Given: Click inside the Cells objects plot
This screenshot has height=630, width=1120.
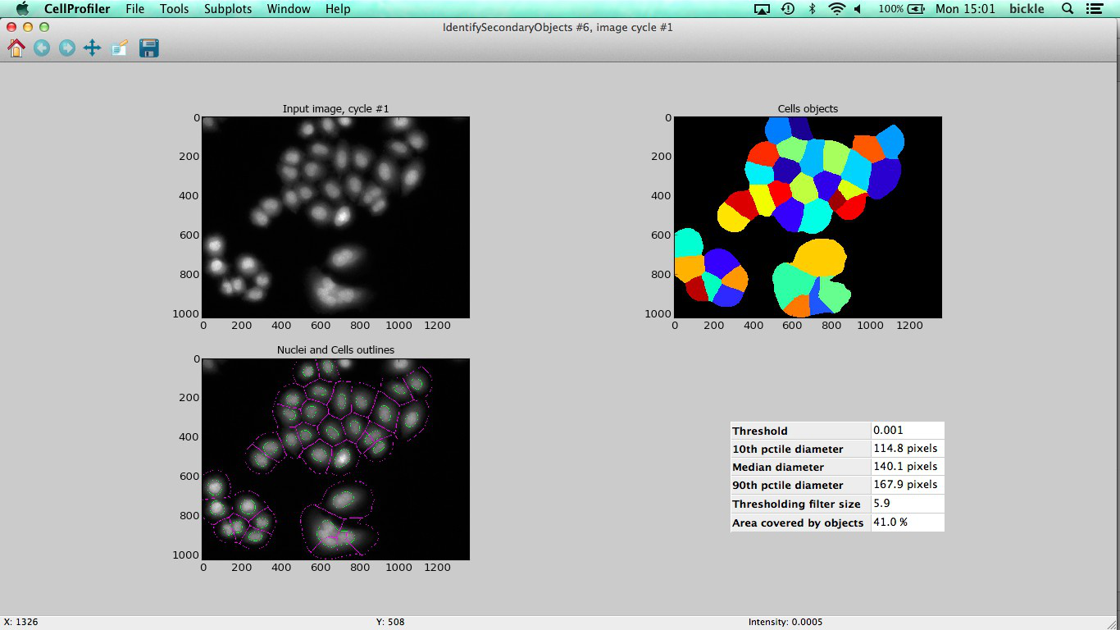Looking at the screenshot, I should coord(808,217).
